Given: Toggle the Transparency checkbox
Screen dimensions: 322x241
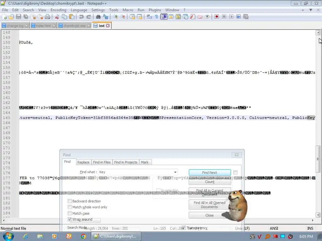Looking at the screenshot, I should click(x=184, y=228).
